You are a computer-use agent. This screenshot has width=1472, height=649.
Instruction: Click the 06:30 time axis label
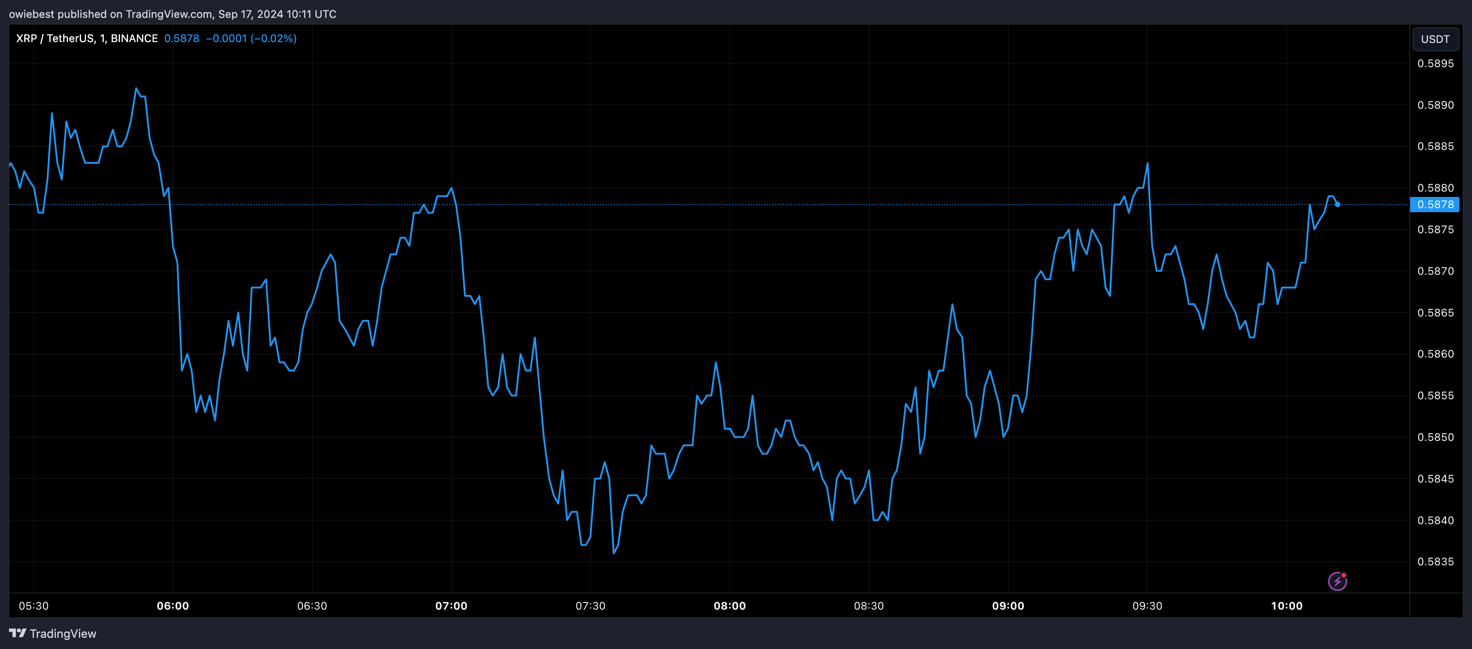coord(312,606)
